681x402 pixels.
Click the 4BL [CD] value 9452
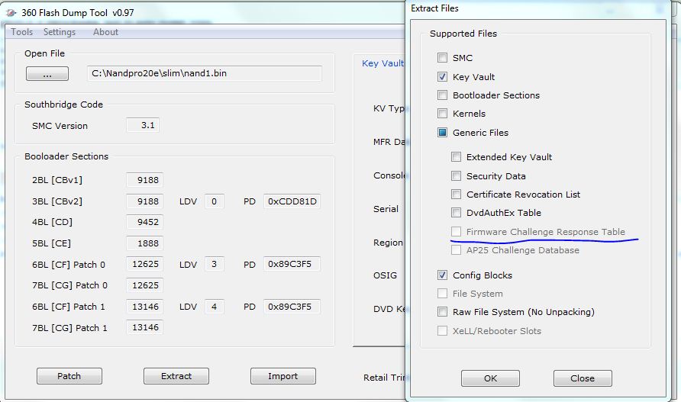144,222
